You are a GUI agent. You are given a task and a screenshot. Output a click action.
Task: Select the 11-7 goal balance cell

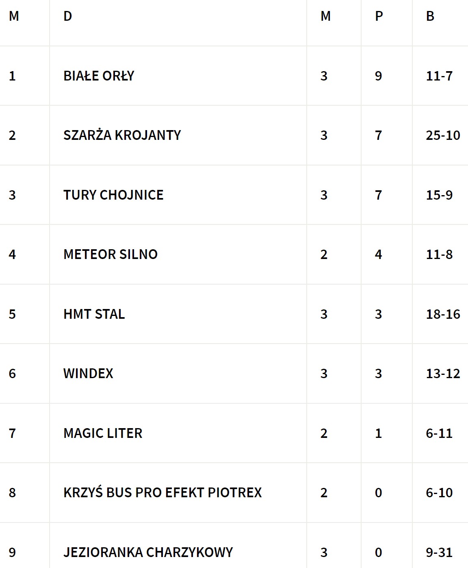click(439, 76)
